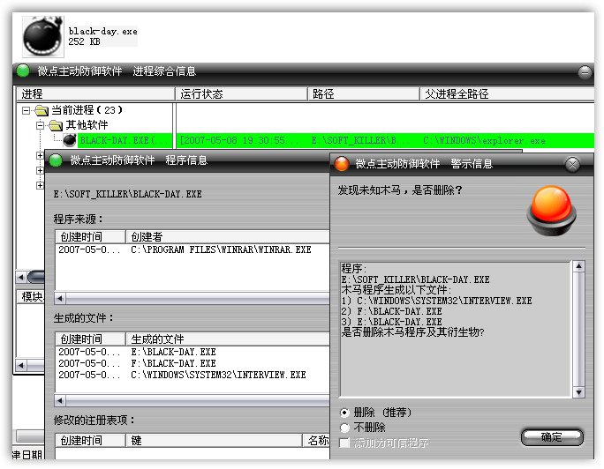The image size is (604, 469).
Task: Click the folder icon of 当前进程 (23)
Action: click(42, 111)
